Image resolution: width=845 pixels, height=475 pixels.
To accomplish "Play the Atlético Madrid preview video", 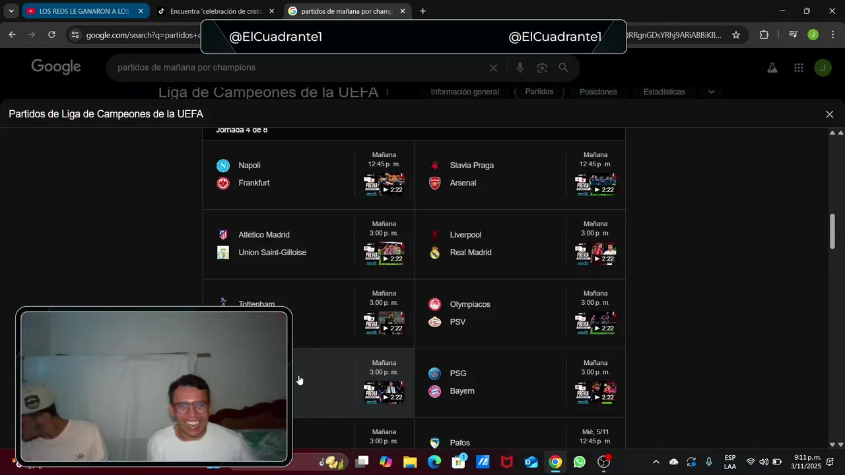I will (x=384, y=254).
